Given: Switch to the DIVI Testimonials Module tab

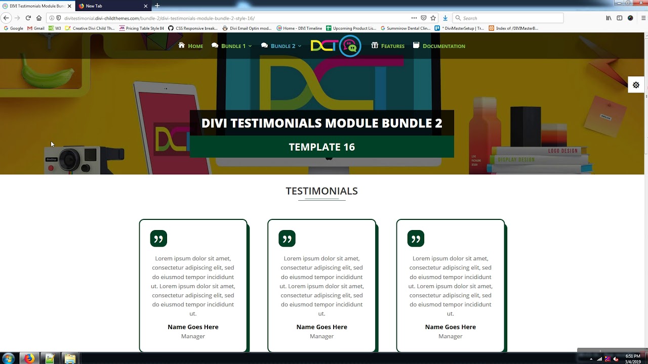Looking at the screenshot, I should [37, 6].
